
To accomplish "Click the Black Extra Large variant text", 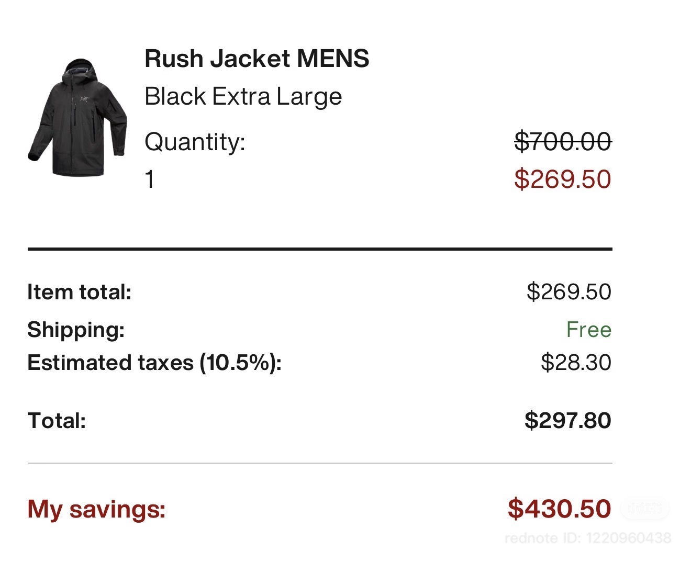I will tap(243, 97).
